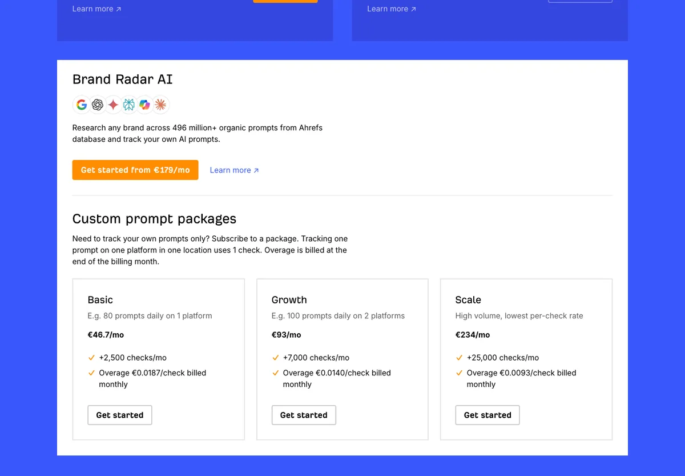Open Learn more link in top-left blue card
Image resolution: width=685 pixels, height=476 pixels.
click(x=96, y=9)
